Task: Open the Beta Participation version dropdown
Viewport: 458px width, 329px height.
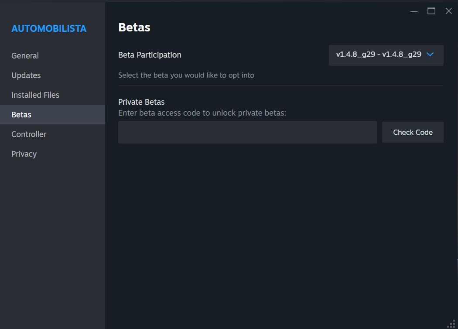Action: point(379,55)
